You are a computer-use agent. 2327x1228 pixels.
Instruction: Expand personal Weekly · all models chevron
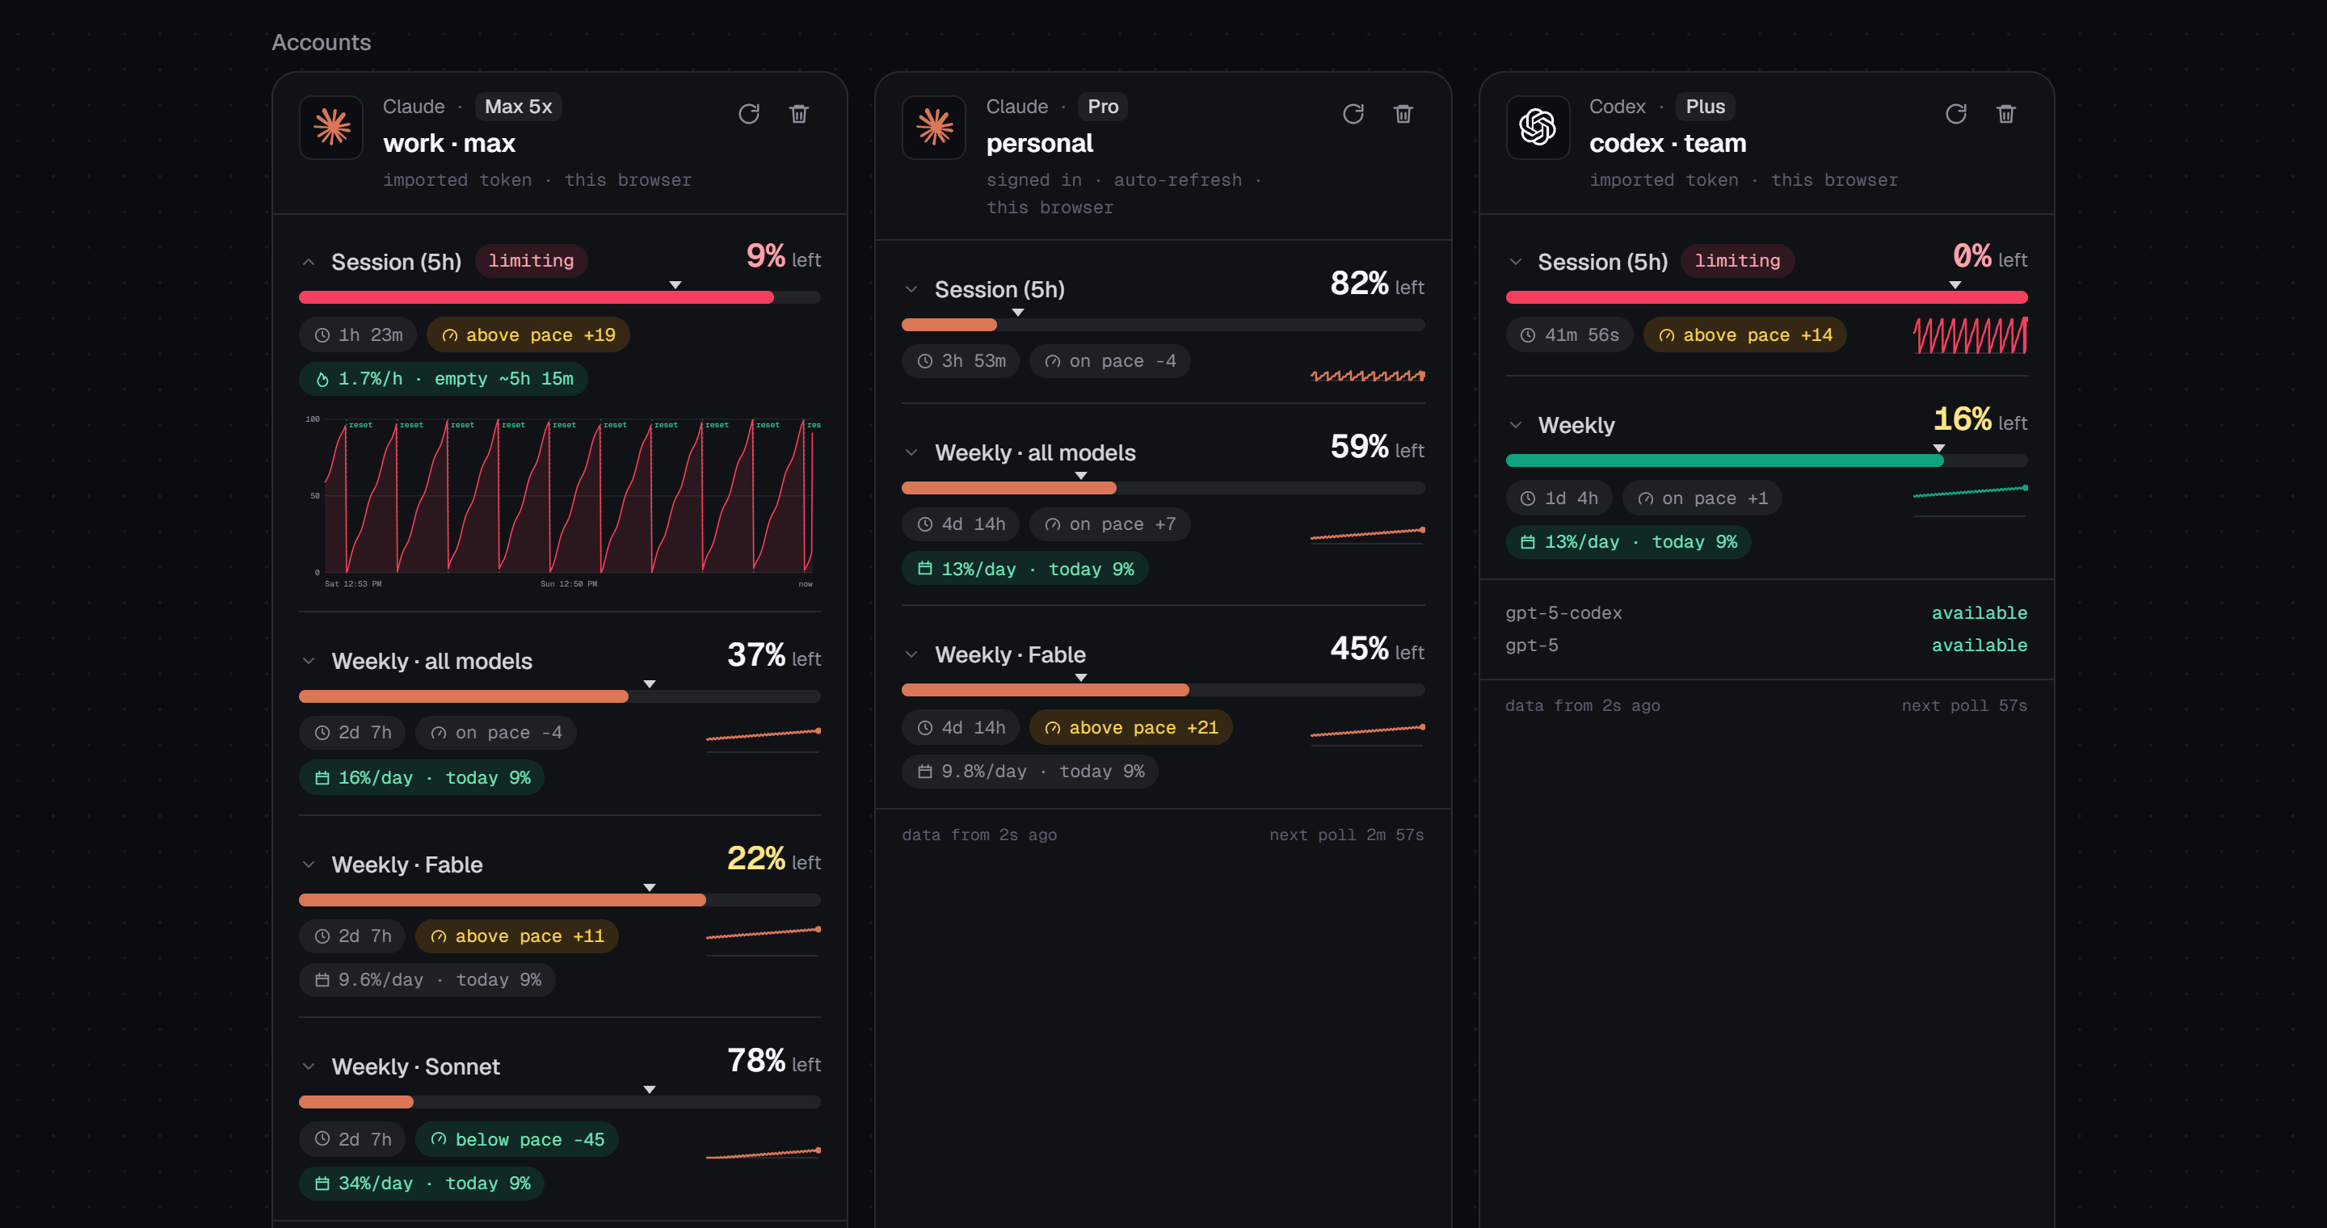(x=911, y=452)
